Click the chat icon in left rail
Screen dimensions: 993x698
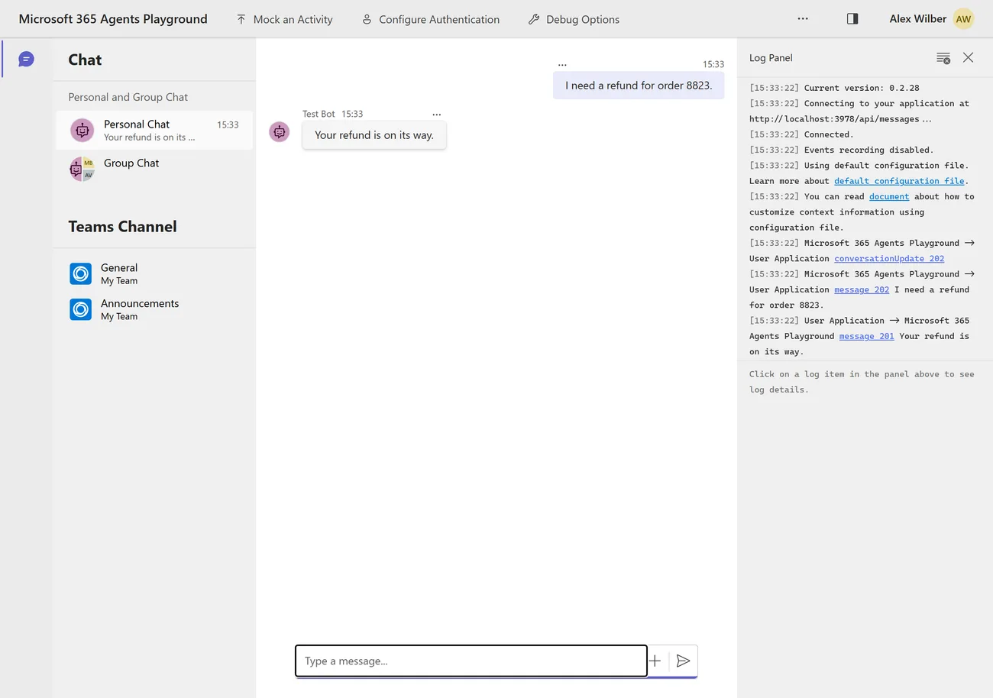[x=26, y=59]
